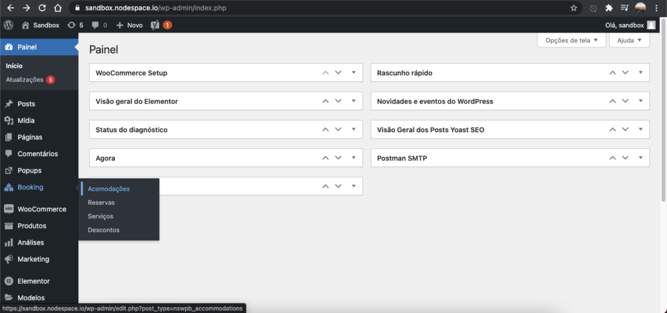Toggle the WooCommerce Setup panel
The height and width of the screenshot is (313, 667).
pos(354,73)
